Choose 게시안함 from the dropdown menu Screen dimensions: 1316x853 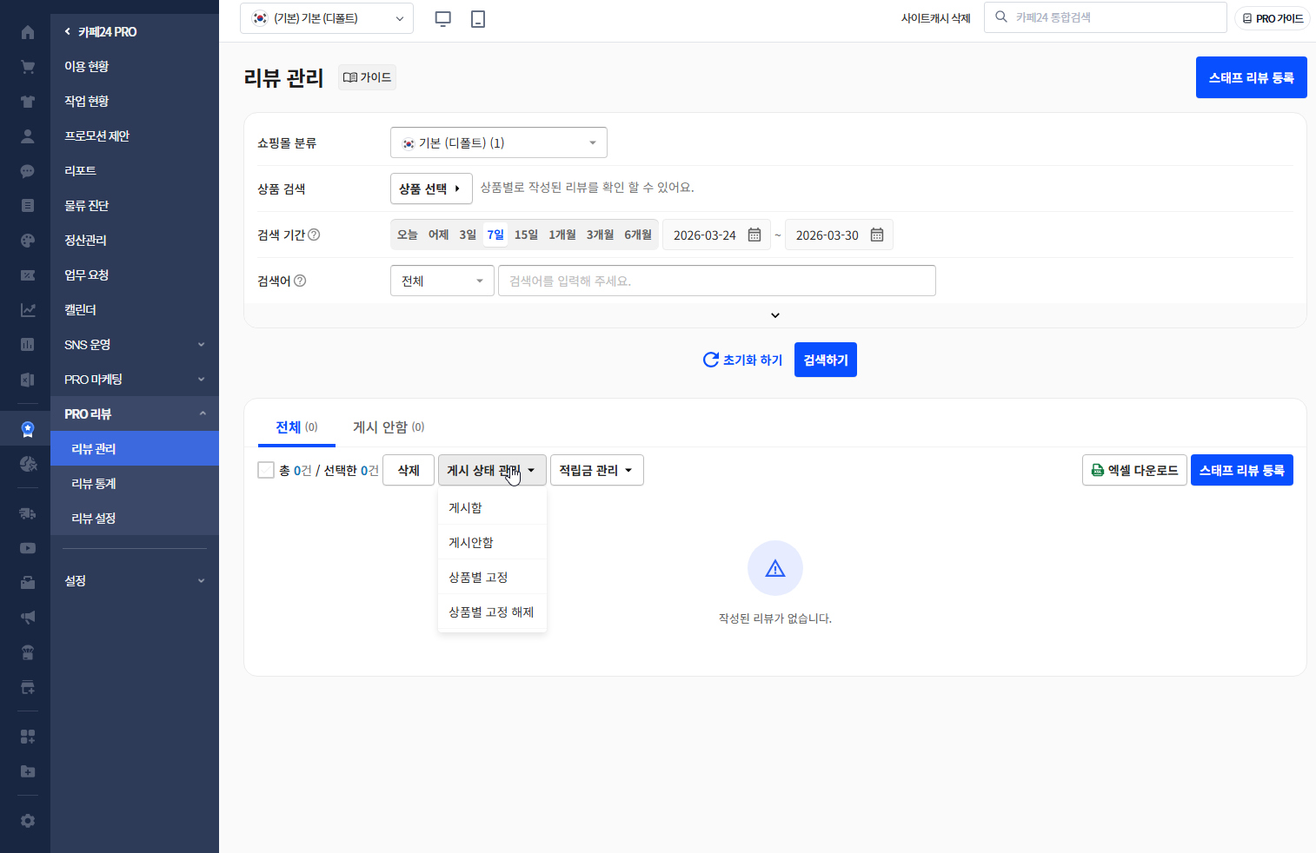tap(471, 542)
